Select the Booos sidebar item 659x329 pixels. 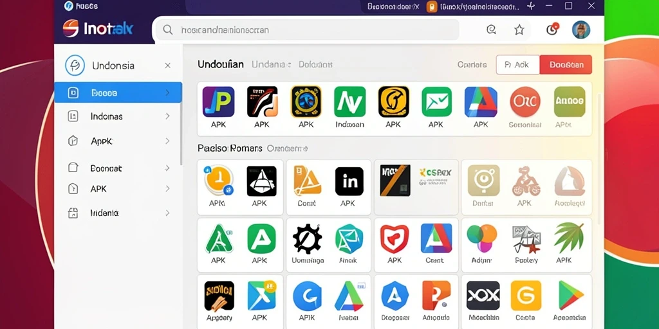pos(118,93)
